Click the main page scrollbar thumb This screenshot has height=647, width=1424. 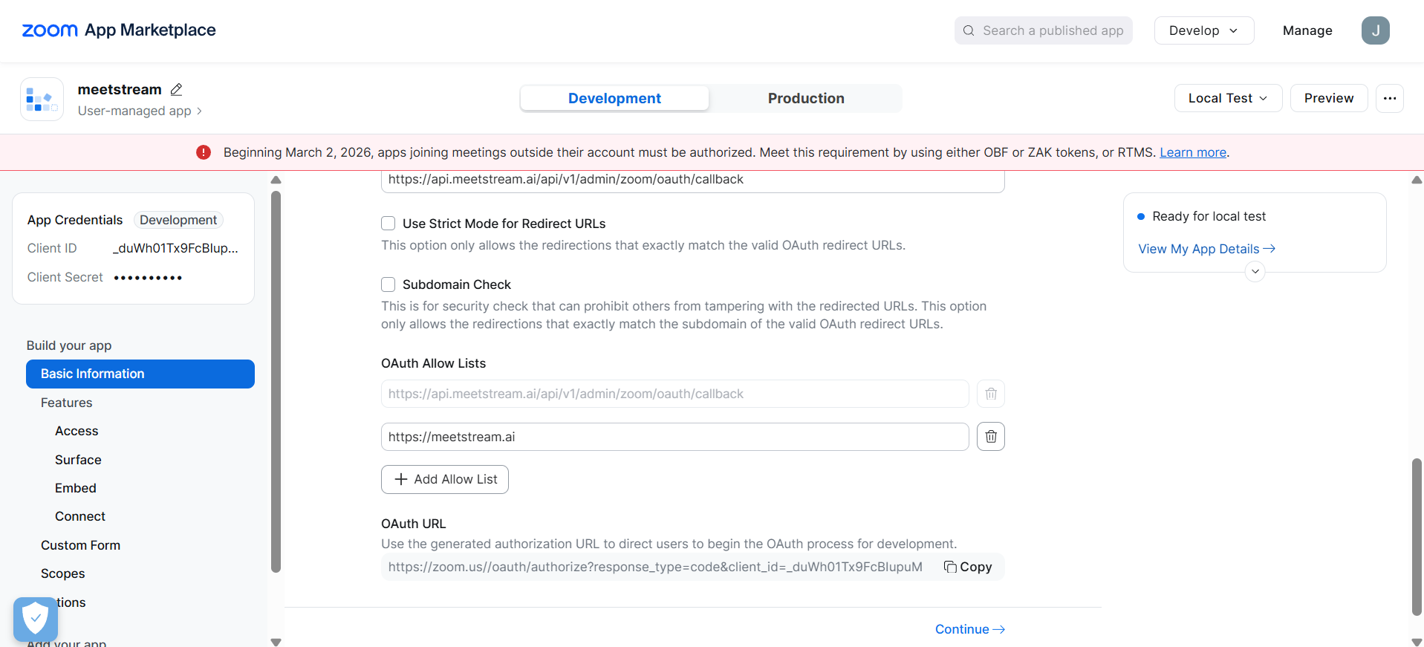point(1417,536)
